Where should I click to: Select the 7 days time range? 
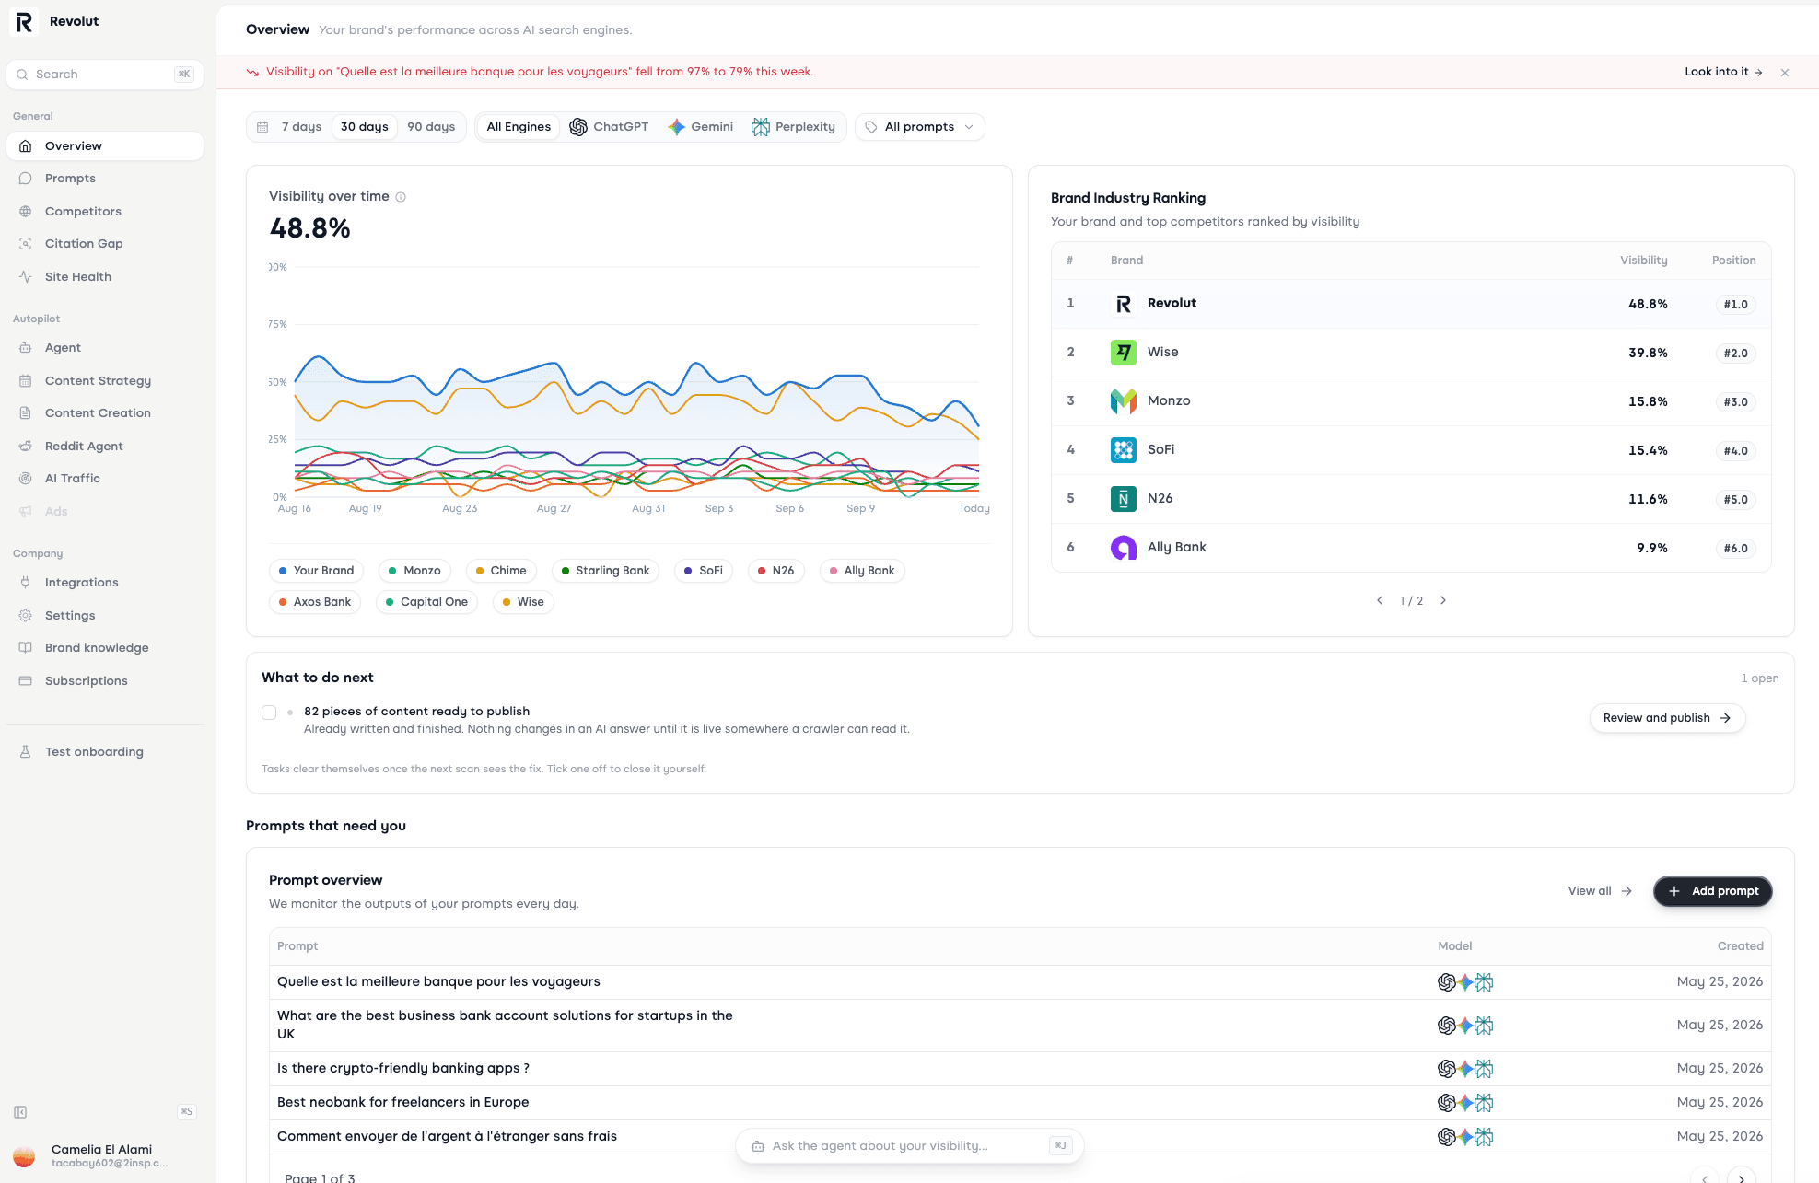pos(301,127)
